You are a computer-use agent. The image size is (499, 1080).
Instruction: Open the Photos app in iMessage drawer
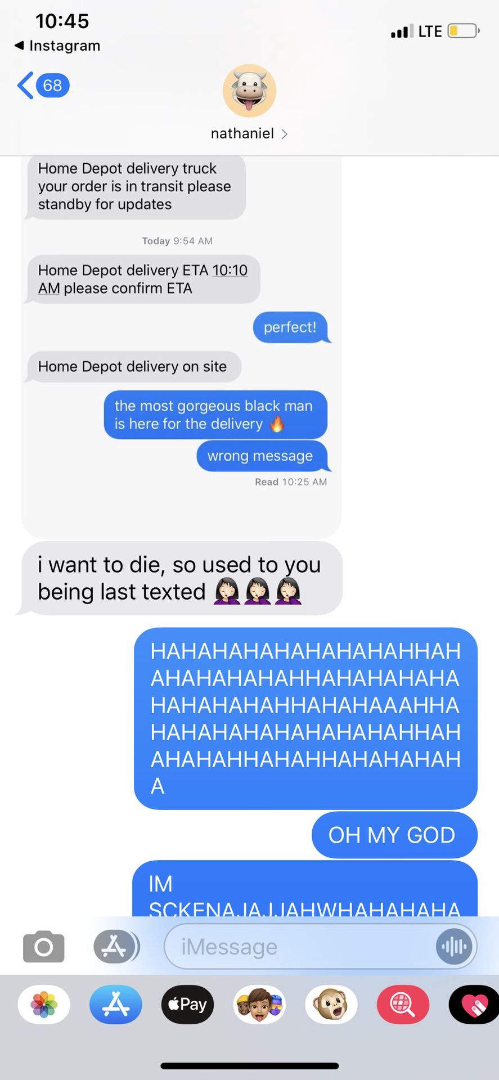pos(44,1004)
